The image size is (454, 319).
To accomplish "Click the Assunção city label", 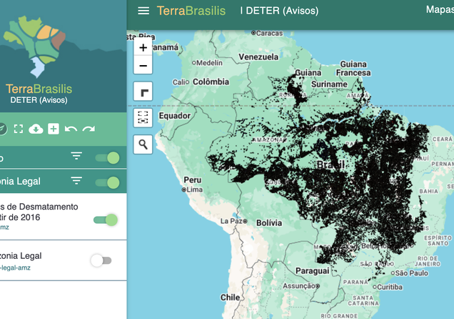I will 299,286.
